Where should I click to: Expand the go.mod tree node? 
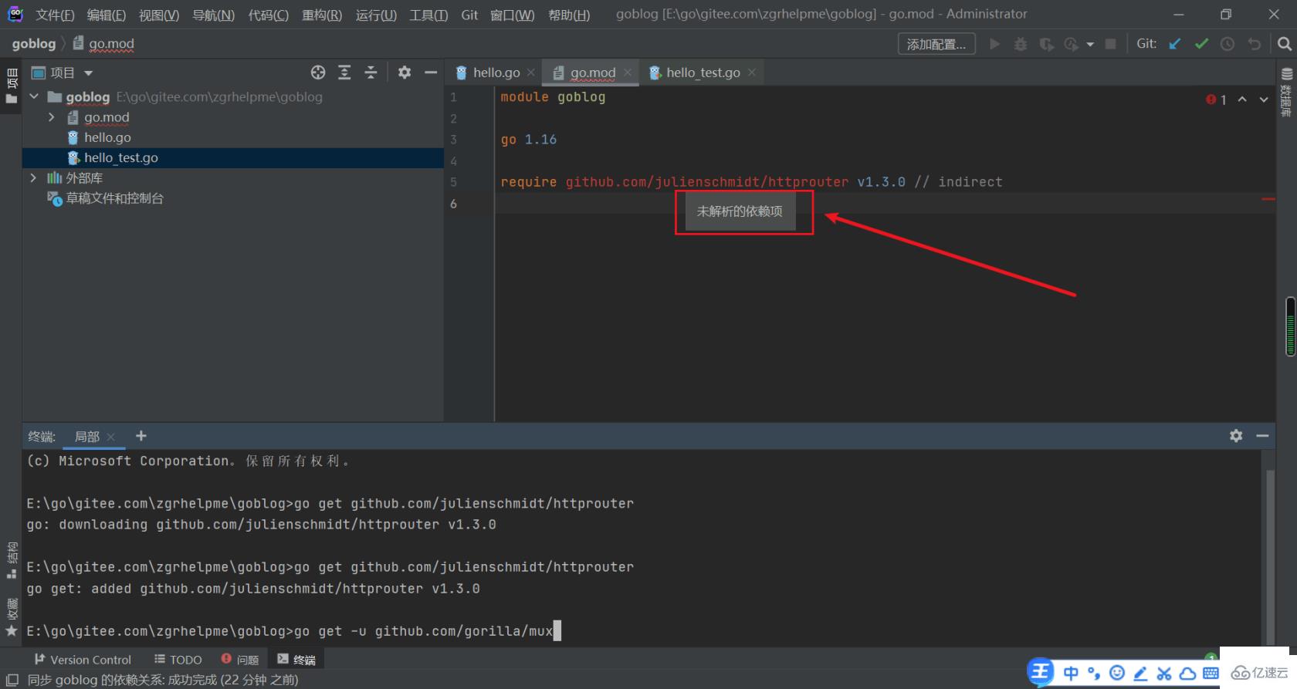coord(52,117)
